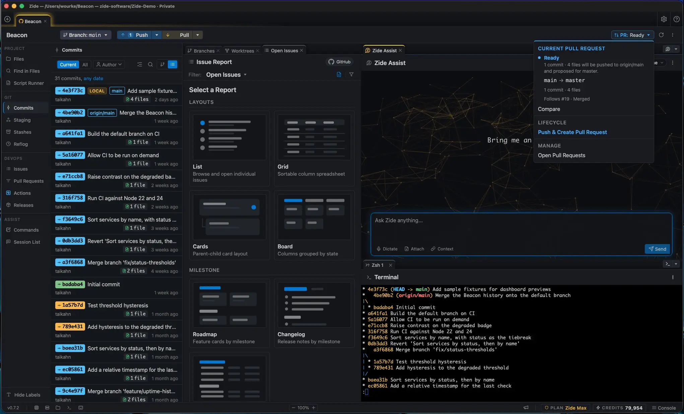
Task: Toggle commit list view
Action: click(x=173, y=64)
